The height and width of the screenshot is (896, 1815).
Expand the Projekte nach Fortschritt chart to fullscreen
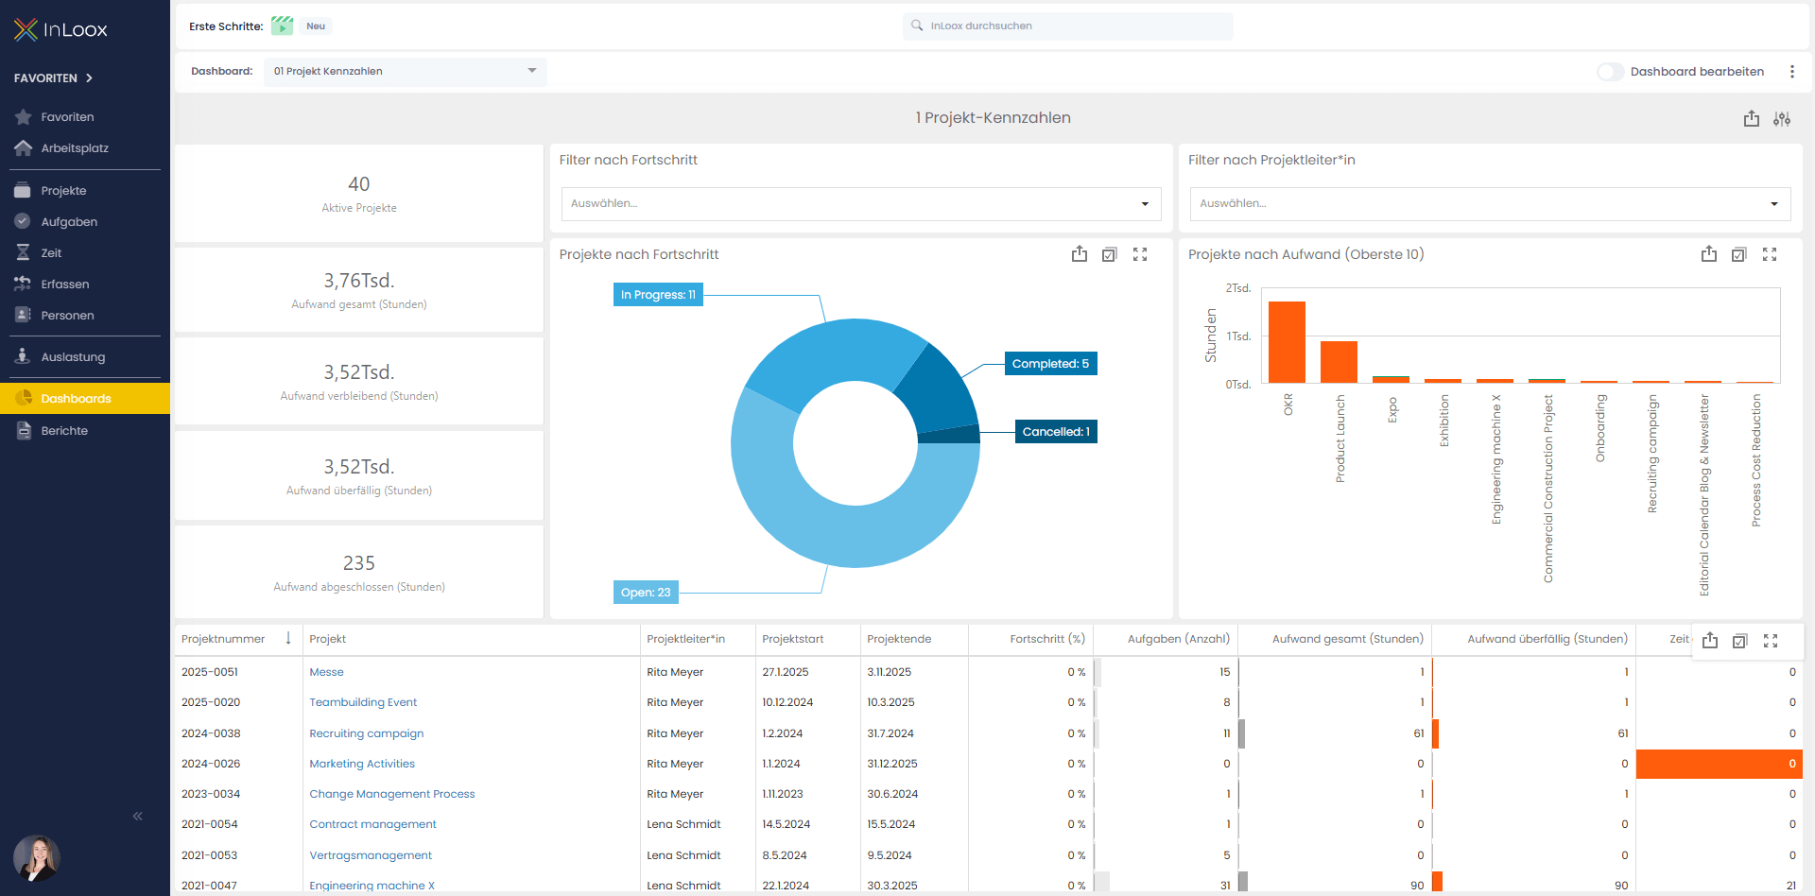pos(1140,254)
